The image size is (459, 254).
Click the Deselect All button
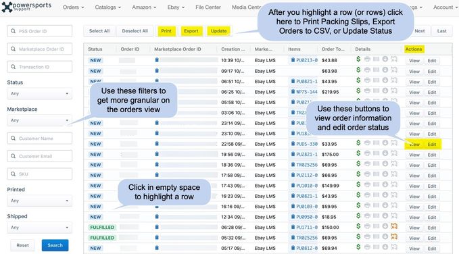point(135,31)
